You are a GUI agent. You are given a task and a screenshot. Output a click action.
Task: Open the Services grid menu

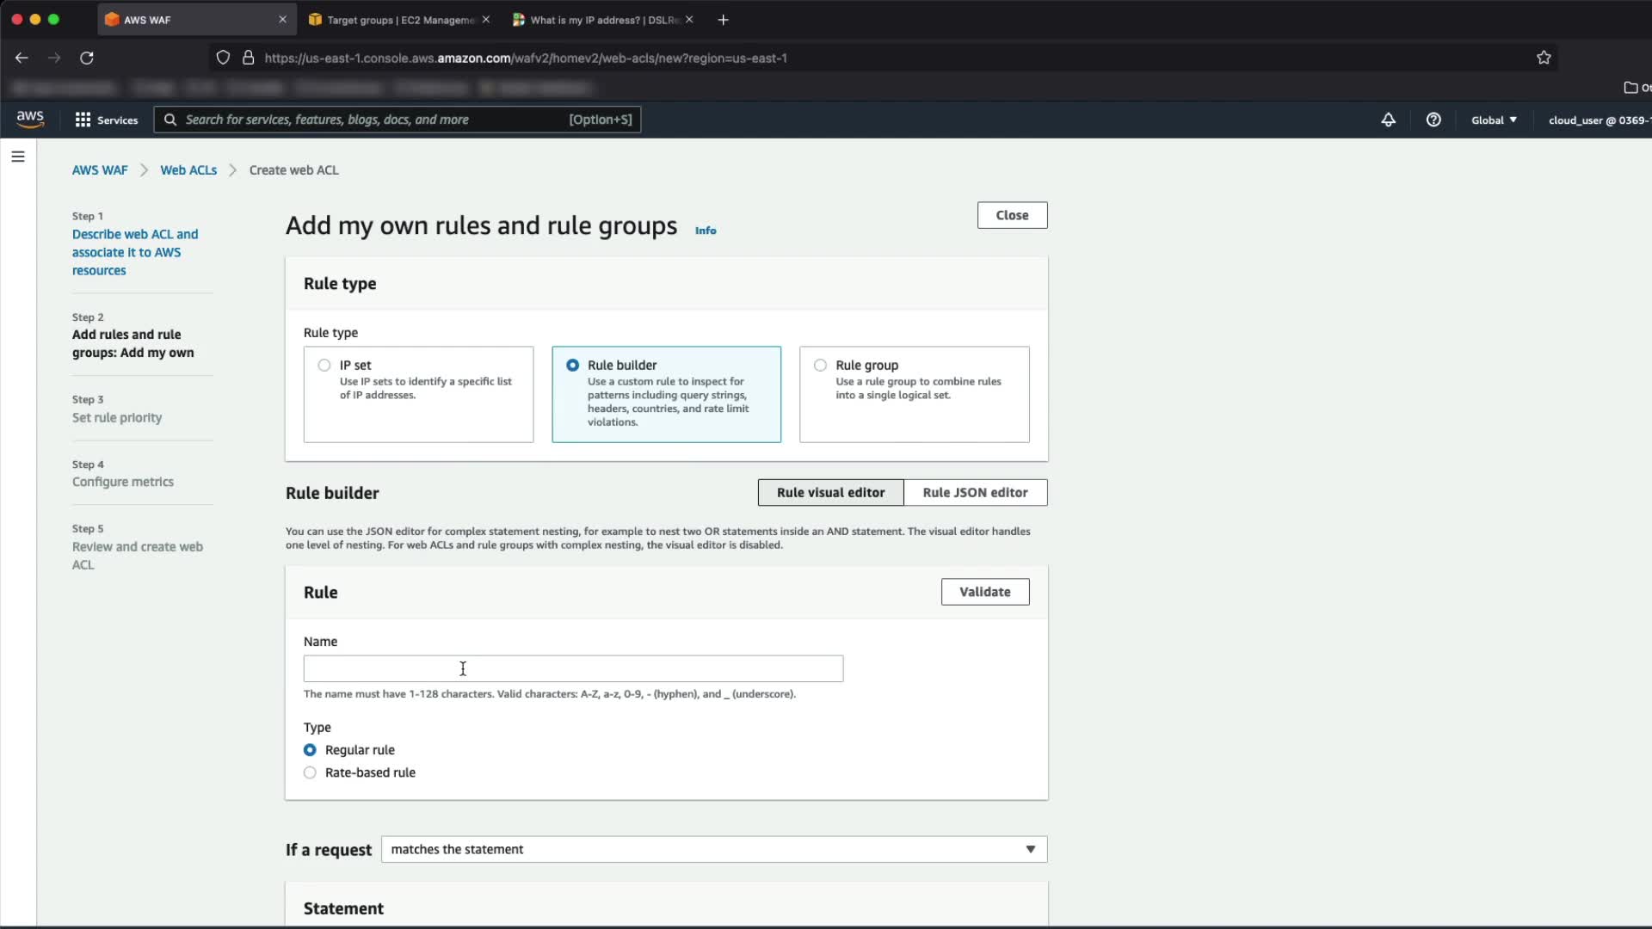[x=83, y=120]
